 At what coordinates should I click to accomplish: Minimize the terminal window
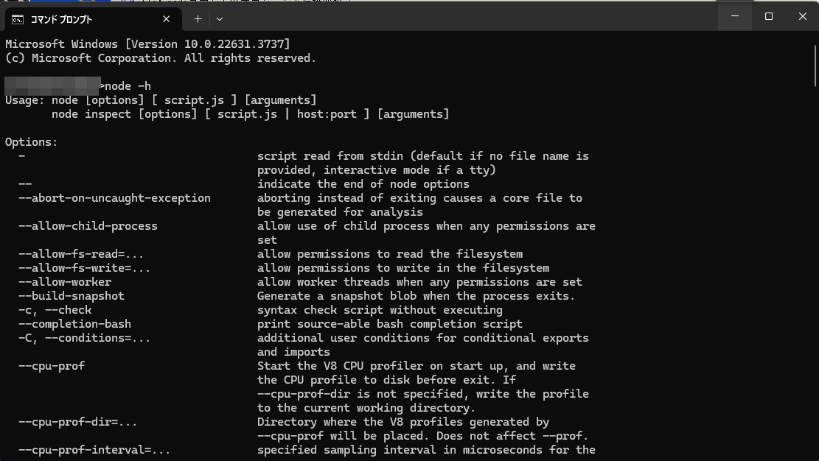[x=734, y=16]
